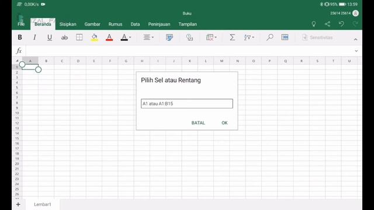Open the cell borders tool
The image size is (374, 210).
click(79, 37)
